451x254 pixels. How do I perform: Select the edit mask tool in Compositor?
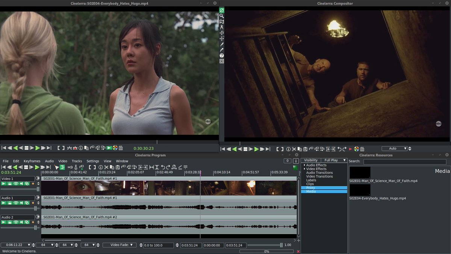coord(222,21)
